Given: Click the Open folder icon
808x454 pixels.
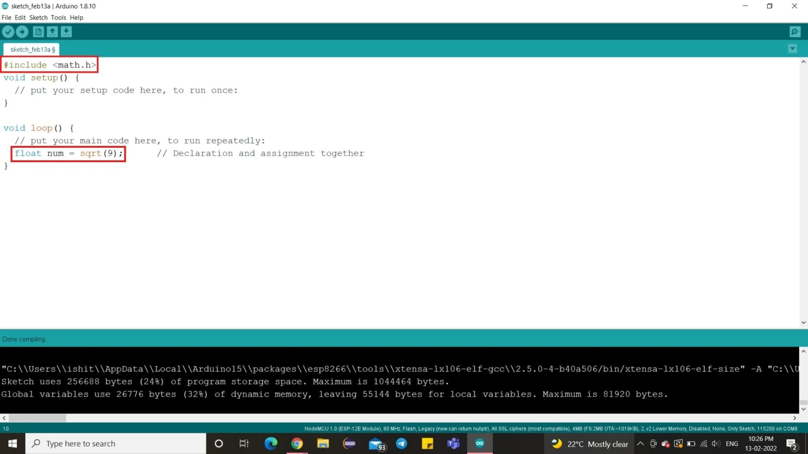Looking at the screenshot, I should click(x=51, y=31).
